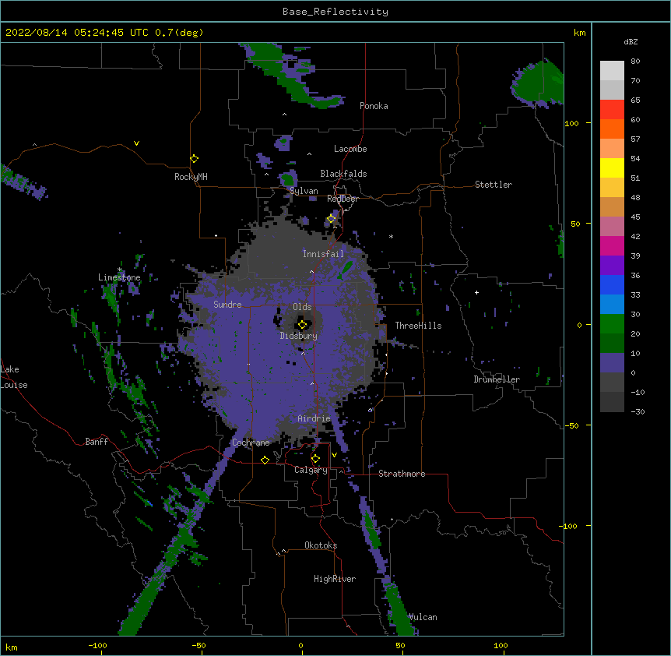Click the RockyMH label

tap(191, 177)
